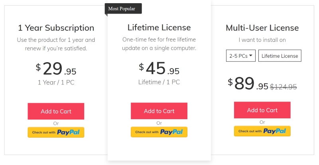Open the 2-5 PCs dropdown
Image resolution: width=319 pixels, height=165 pixels.
241,55
